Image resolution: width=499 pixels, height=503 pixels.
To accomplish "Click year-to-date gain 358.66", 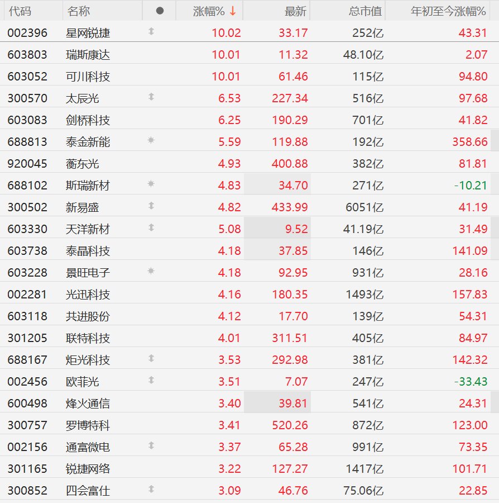I will coord(469,142).
